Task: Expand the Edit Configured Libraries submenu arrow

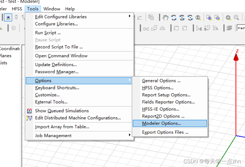Action: pos(129,16)
